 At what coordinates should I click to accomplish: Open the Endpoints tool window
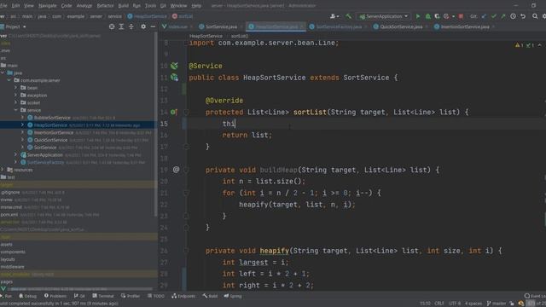point(183,296)
